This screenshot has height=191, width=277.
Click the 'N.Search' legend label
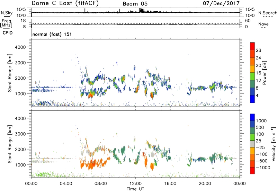click(x=267, y=13)
